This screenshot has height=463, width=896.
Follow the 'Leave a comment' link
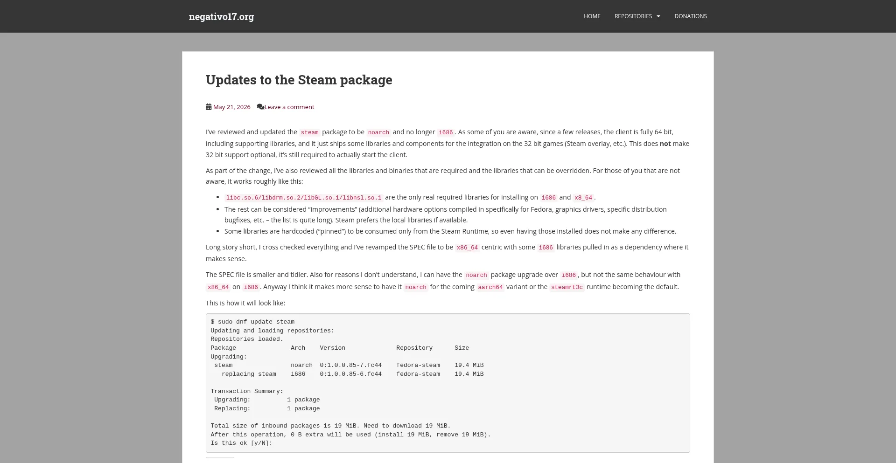(x=289, y=107)
